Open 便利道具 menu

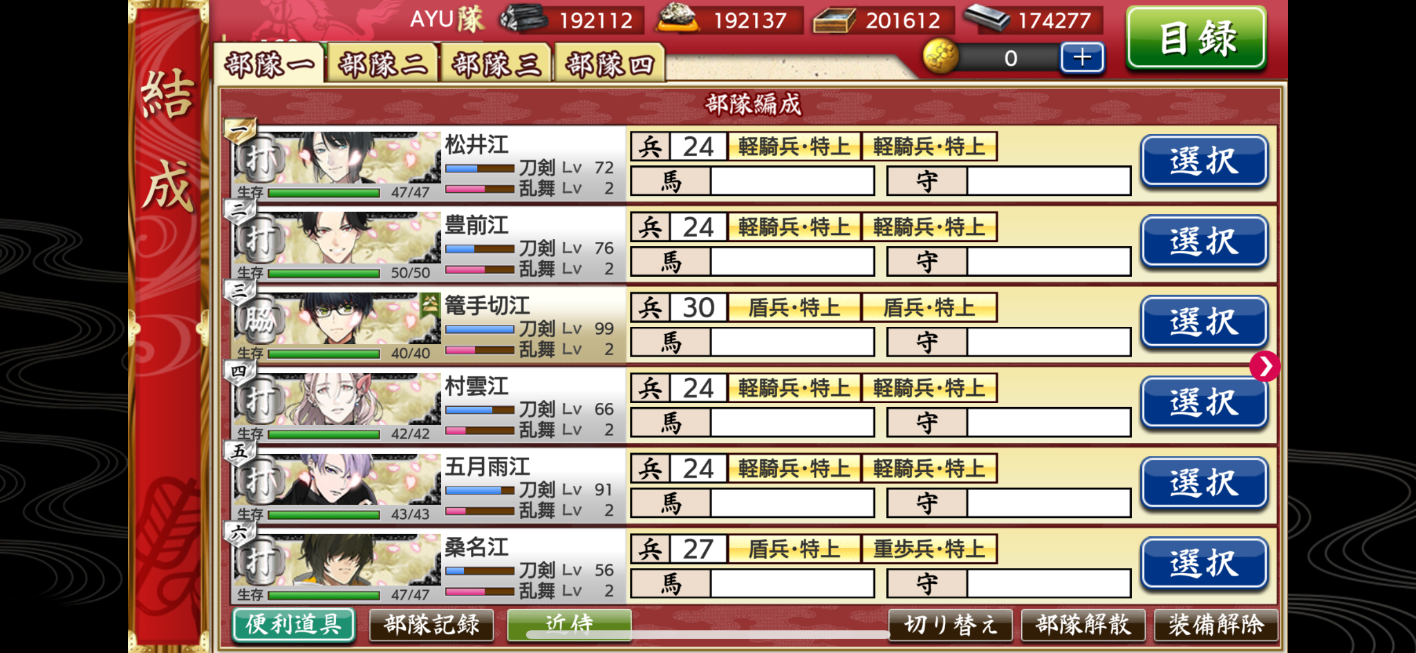pos(294,625)
